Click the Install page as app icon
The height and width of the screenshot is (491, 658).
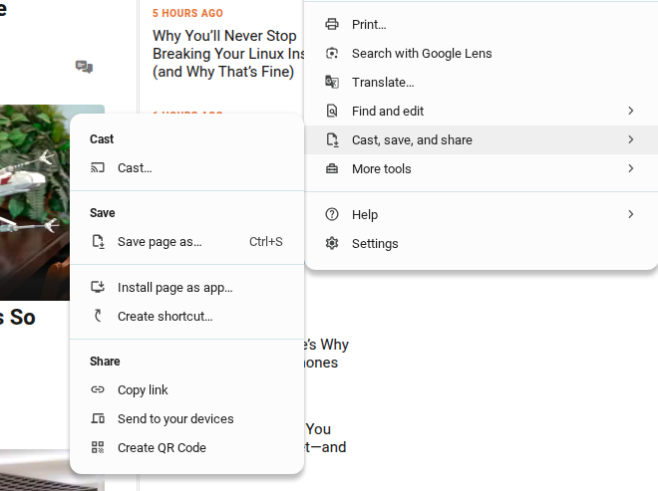point(98,287)
